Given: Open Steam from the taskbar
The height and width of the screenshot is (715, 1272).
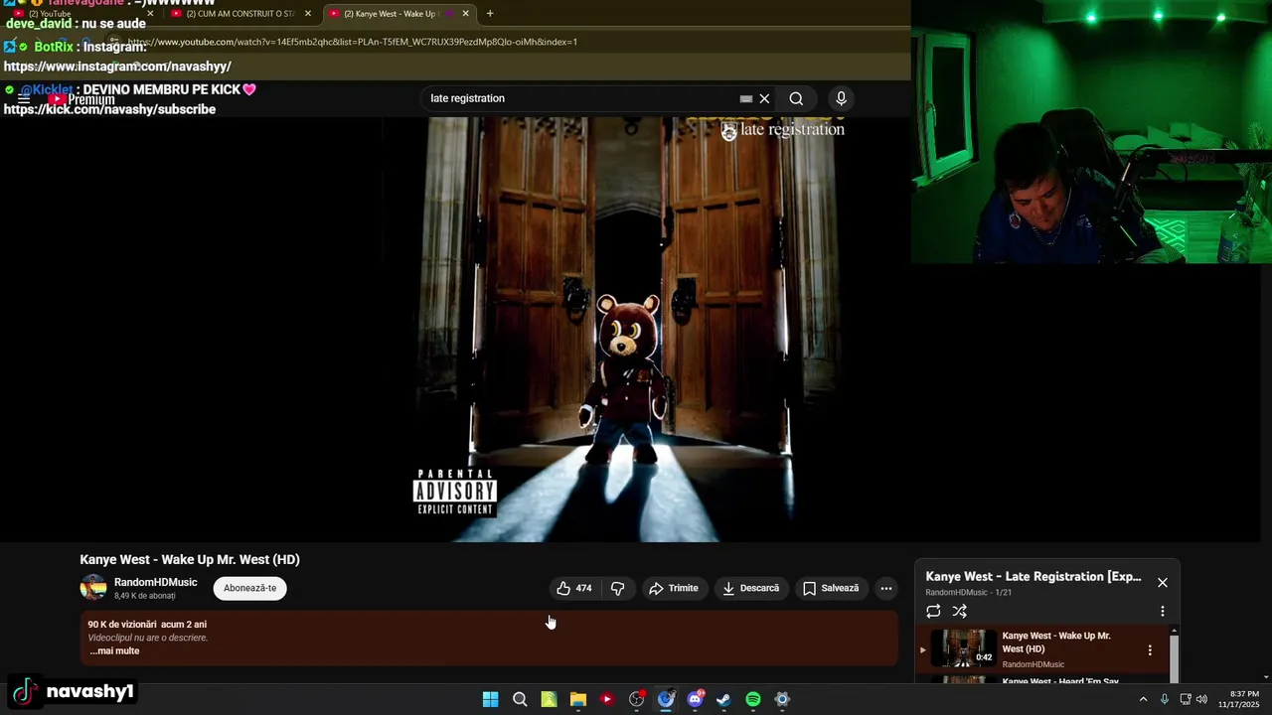Looking at the screenshot, I should click(723, 699).
